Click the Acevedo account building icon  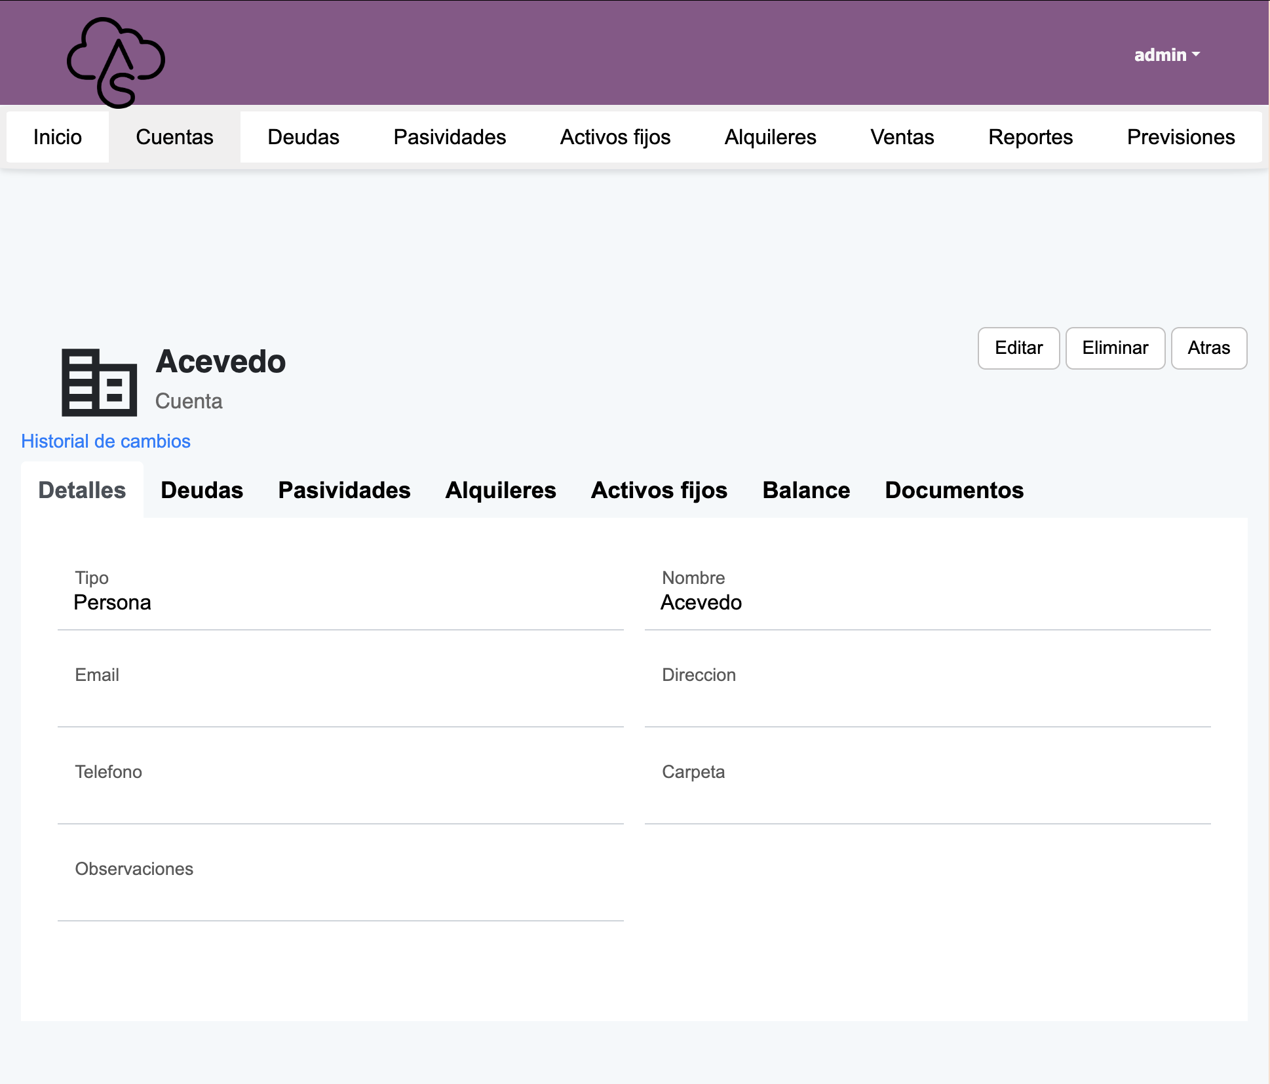point(99,383)
